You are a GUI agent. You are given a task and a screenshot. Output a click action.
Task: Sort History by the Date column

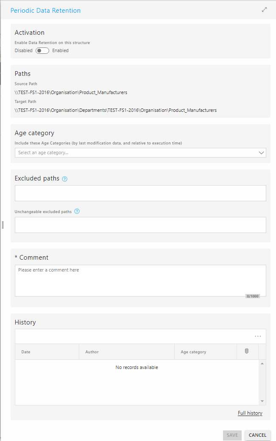pyautogui.click(x=47, y=352)
